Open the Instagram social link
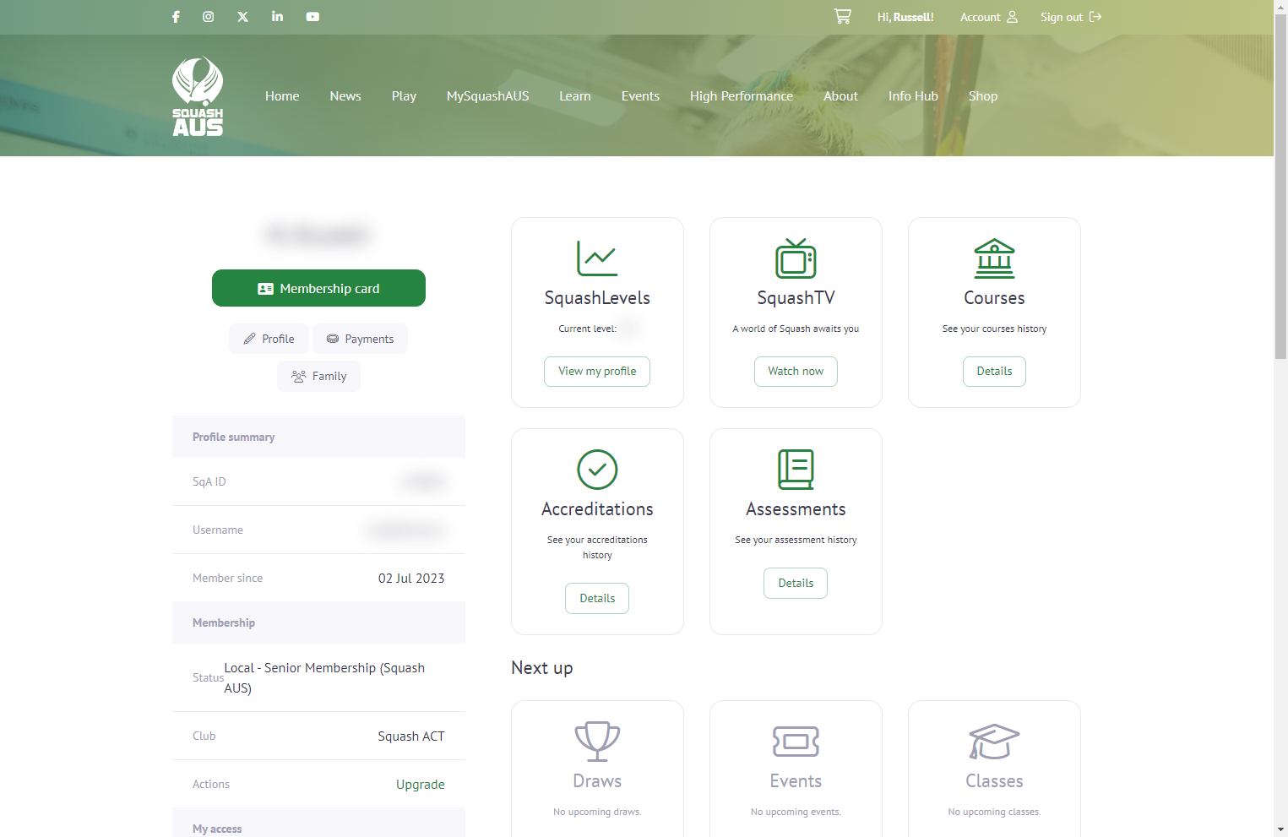 [x=209, y=17]
